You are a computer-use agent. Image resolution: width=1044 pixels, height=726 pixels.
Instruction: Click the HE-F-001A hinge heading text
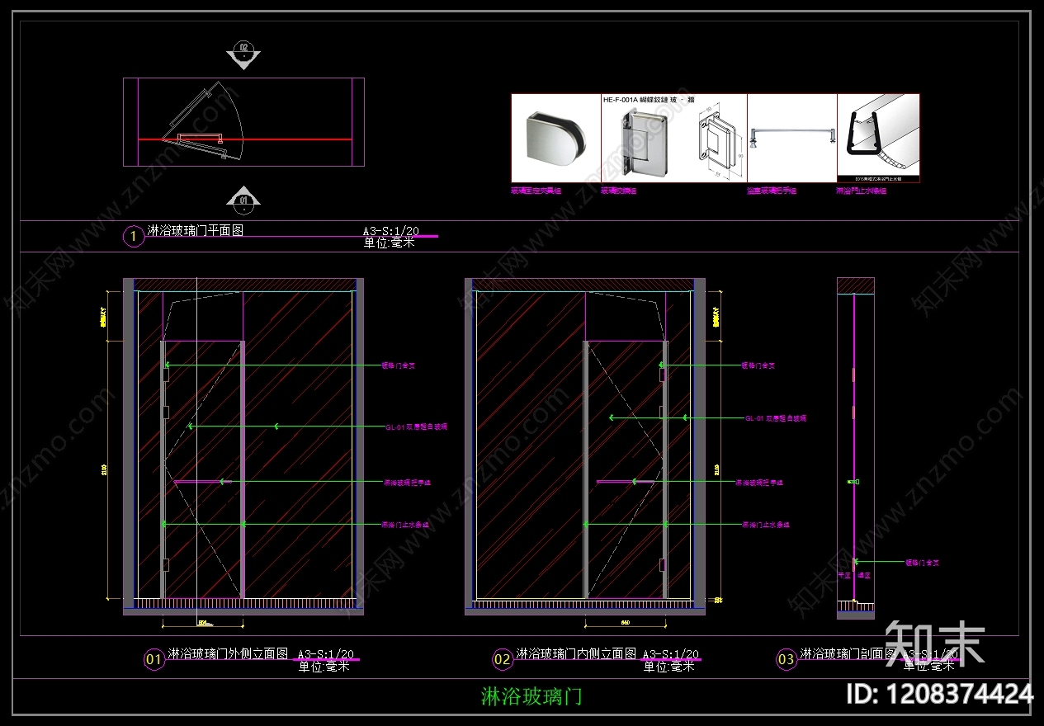(x=648, y=100)
